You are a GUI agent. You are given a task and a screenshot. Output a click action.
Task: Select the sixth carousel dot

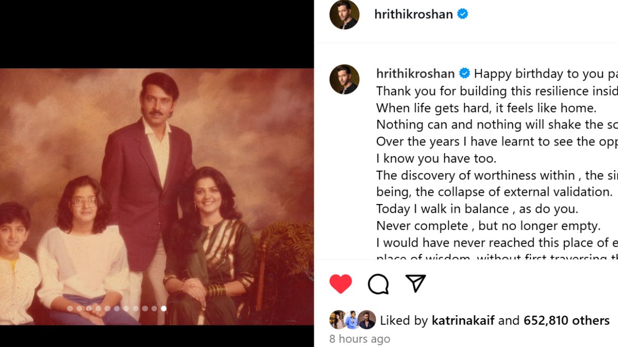(x=116, y=308)
